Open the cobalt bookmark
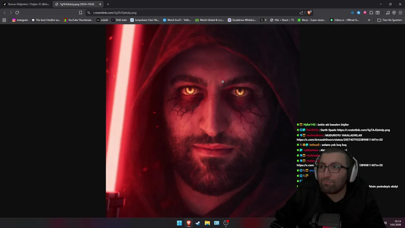This screenshot has height=228, width=405. point(103,20)
